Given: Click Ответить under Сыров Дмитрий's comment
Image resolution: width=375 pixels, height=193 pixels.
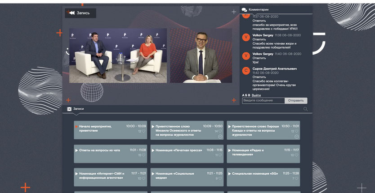Looking at the screenshot, I should (259, 77).
